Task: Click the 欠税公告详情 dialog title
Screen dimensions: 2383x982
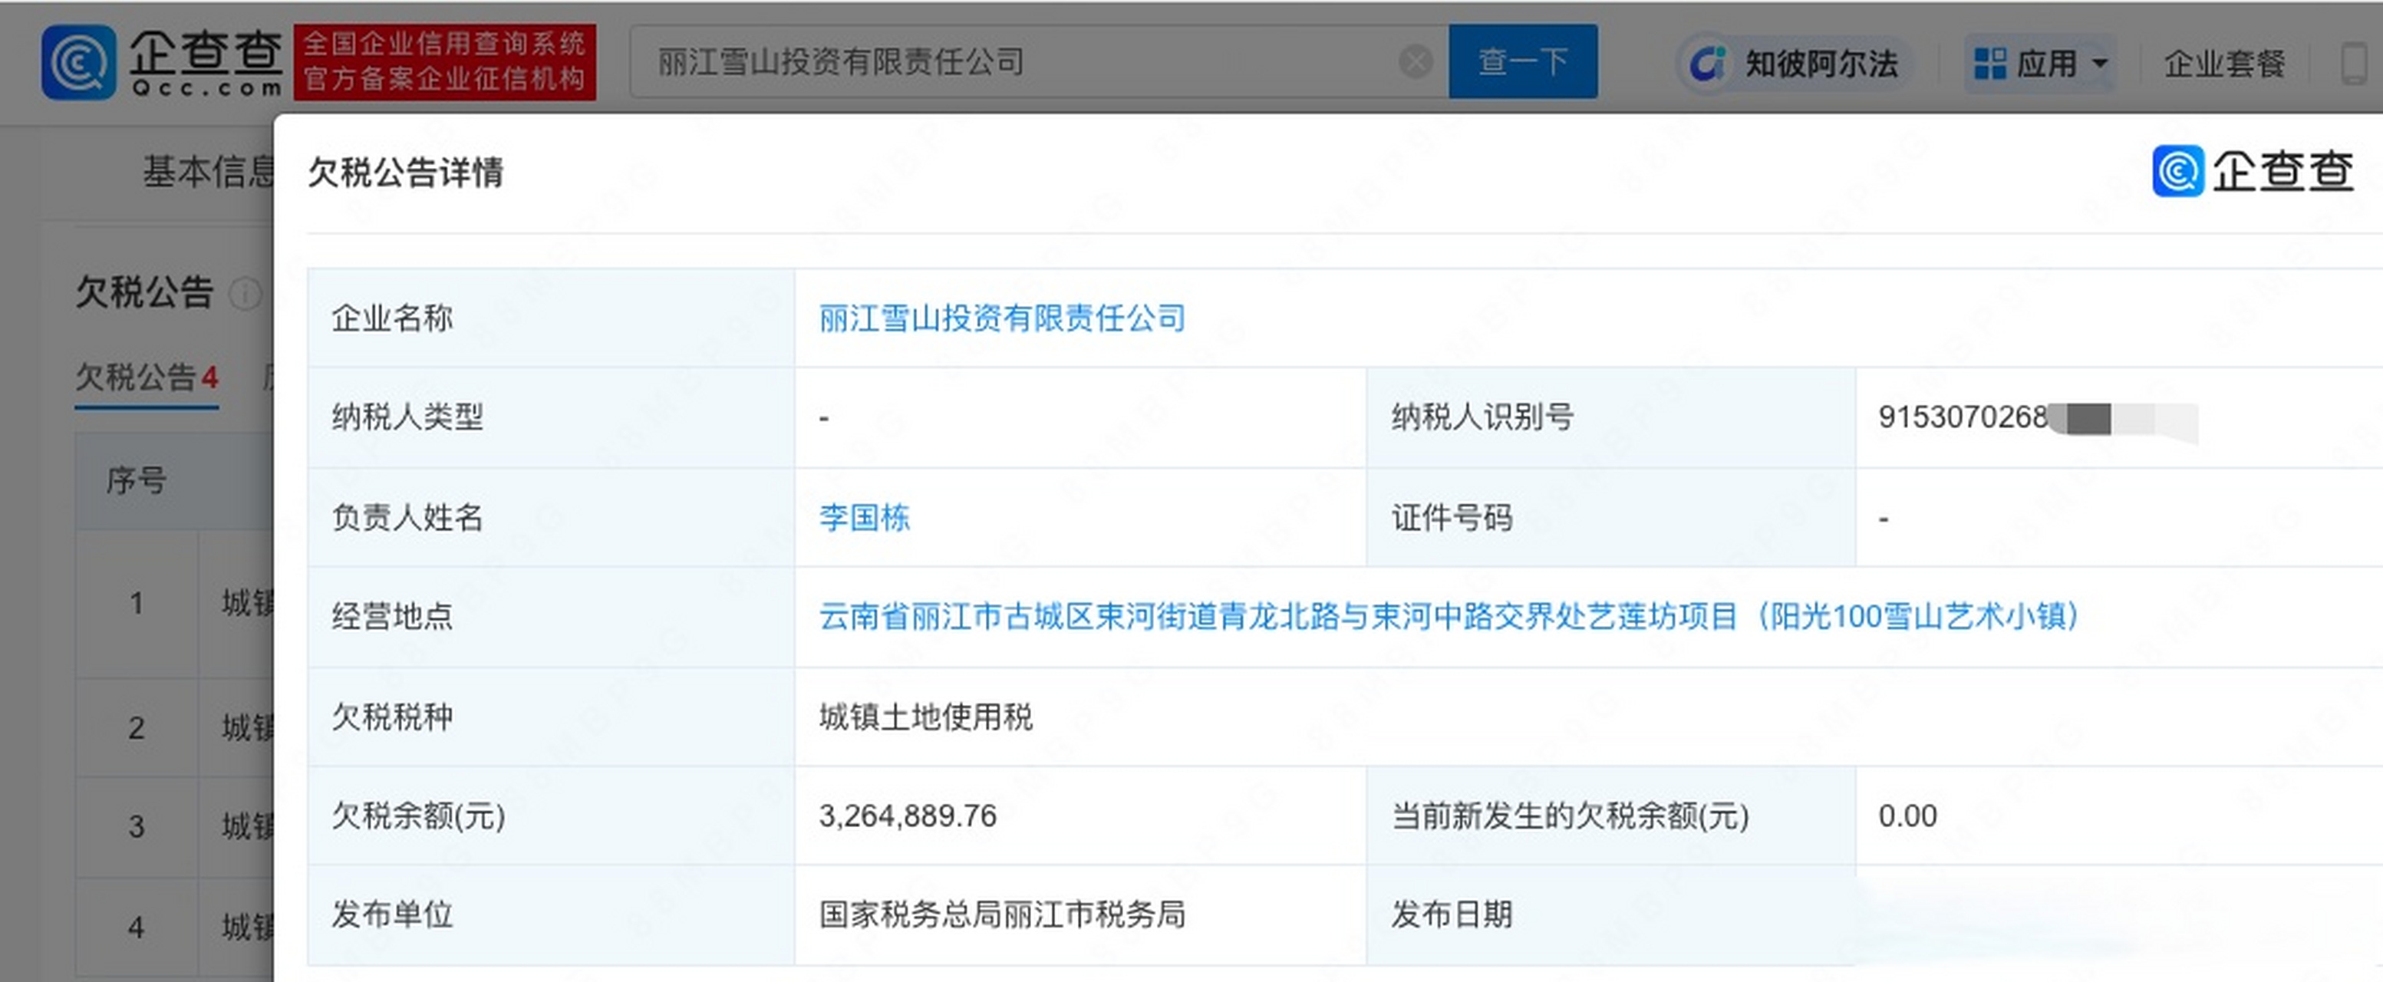Action: [405, 172]
